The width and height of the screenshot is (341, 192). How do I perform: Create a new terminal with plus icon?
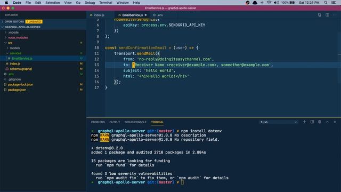click(x=304, y=122)
